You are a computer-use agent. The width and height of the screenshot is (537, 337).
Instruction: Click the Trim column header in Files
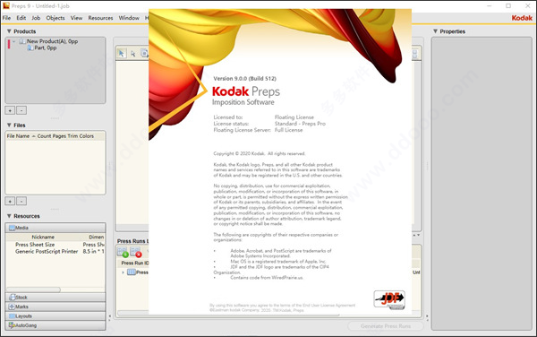point(72,136)
